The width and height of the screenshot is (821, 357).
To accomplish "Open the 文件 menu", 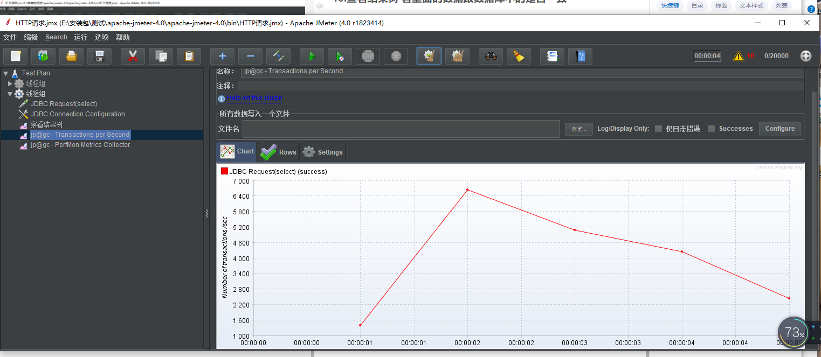I will [10, 37].
